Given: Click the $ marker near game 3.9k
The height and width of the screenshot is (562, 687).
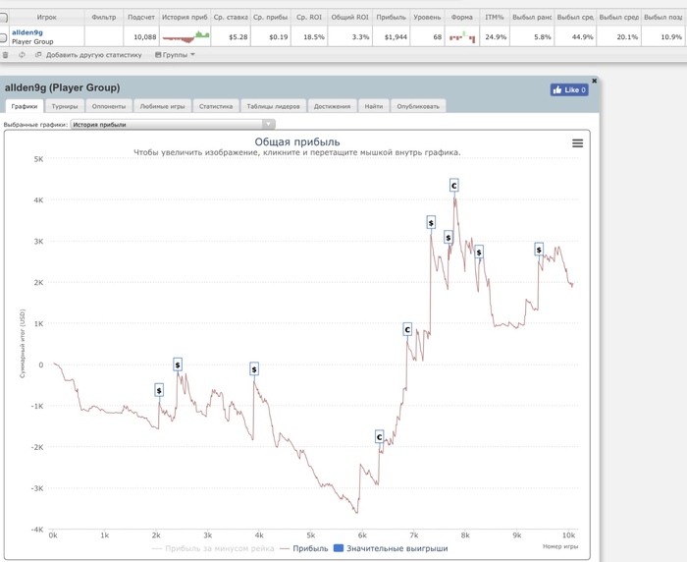Looking at the screenshot, I should coord(254,369).
